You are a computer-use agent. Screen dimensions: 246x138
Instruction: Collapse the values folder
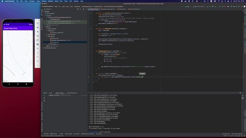[x=47, y=36]
